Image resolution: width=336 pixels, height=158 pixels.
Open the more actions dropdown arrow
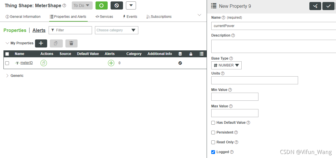coord(131,5)
